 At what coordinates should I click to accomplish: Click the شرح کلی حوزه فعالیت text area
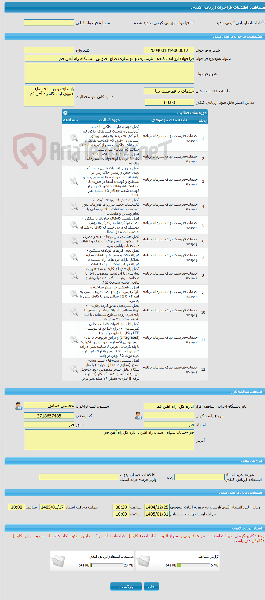coord(49,96)
